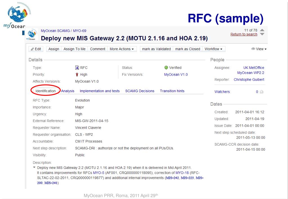Click the 11 of 78 counter
Viewport: 288px width, 199px height.
[x=251, y=30]
